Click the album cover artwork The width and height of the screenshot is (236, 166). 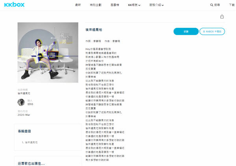pyautogui.click(x=48, y=52)
